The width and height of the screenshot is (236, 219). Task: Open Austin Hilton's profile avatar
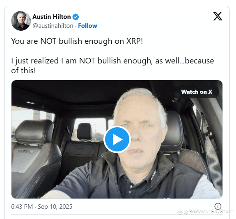21,21
